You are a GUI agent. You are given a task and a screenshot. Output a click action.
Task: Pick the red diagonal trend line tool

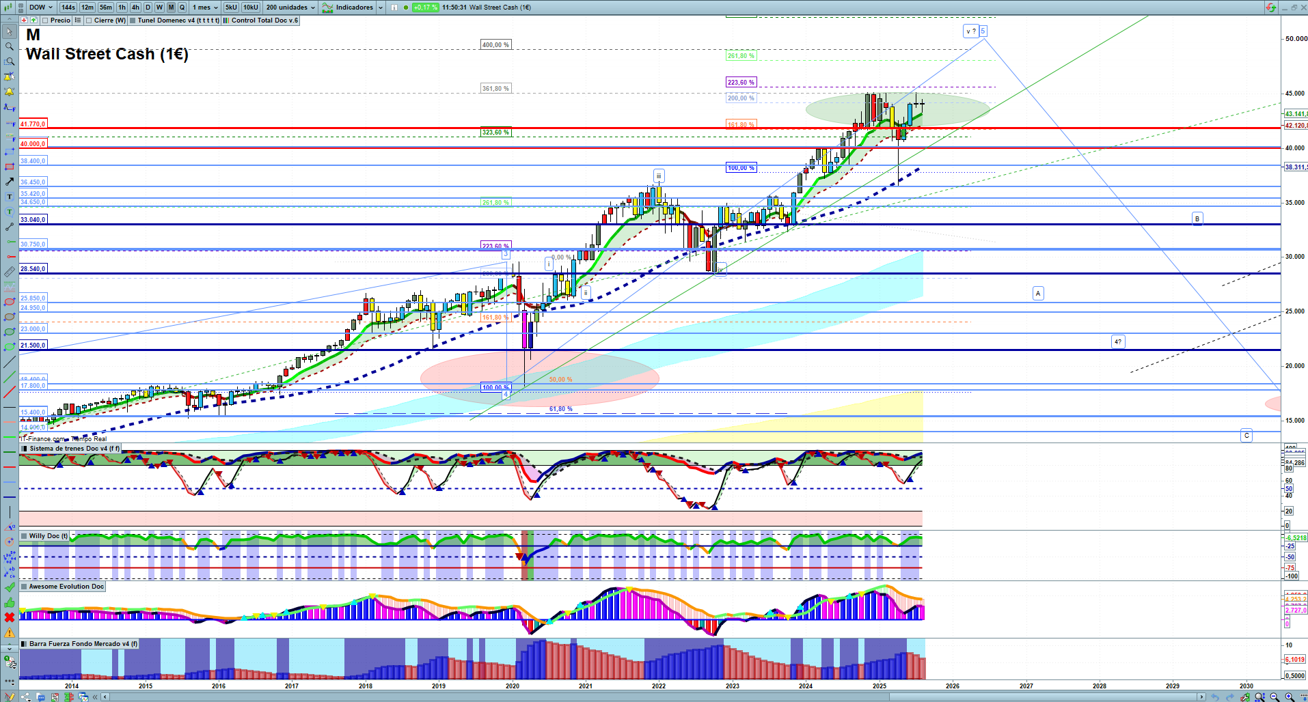pyautogui.click(x=9, y=392)
